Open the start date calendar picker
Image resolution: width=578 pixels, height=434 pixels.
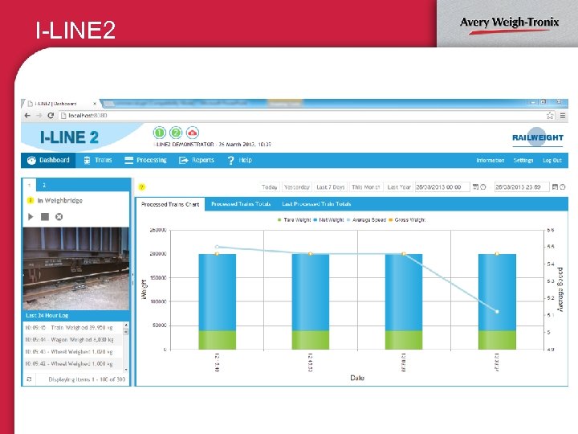pos(475,187)
